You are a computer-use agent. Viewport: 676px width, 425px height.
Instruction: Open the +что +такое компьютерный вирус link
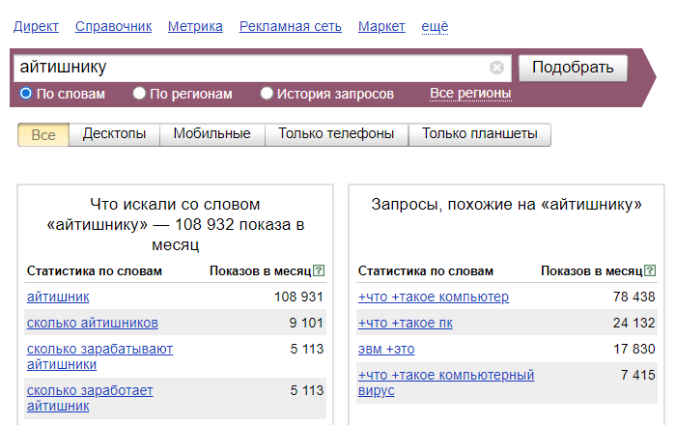pyautogui.click(x=446, y=382)
